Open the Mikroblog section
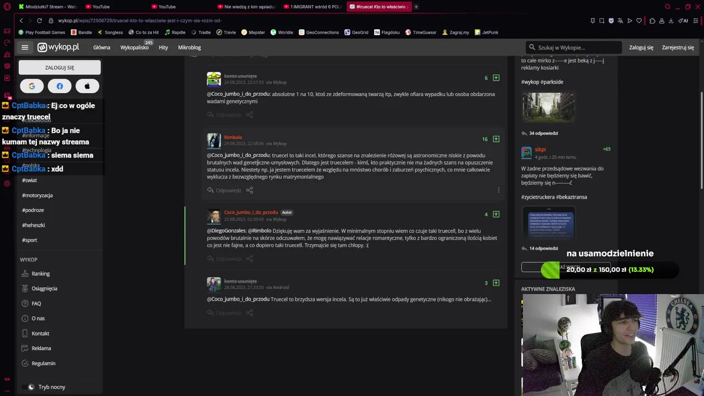 [x=189, y=47]
